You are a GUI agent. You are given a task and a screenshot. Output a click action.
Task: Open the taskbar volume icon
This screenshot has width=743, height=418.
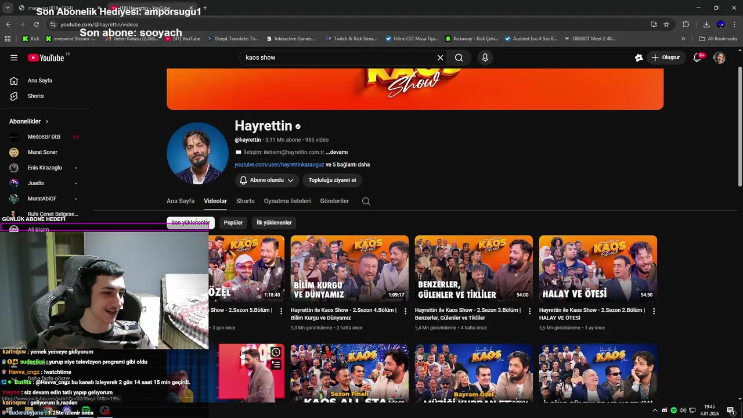pos(683,410)
